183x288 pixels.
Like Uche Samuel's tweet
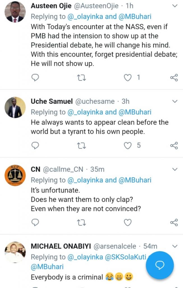tap(128, 145)
